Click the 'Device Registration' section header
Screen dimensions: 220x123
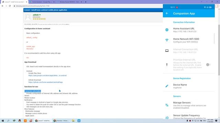click(182, 78)
